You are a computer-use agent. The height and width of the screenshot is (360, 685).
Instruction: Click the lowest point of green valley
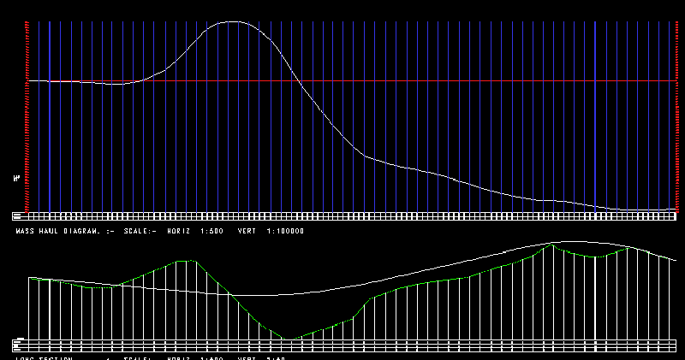(289, 339)
